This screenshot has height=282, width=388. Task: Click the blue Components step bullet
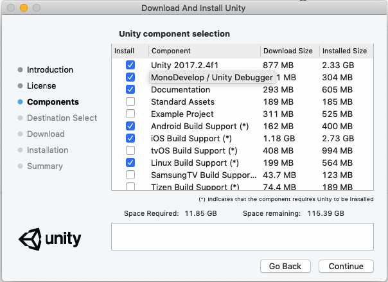(x=21, y=102)
